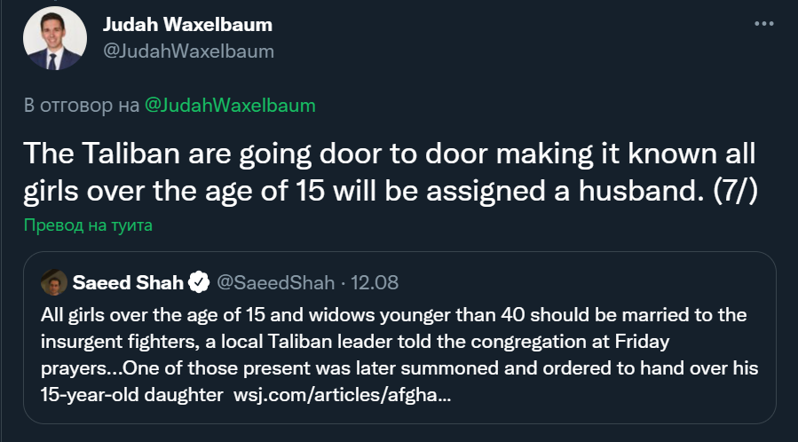The image size is (798, 442).
Task: Click the main tweet text about the Taliban
Action: click(x=391, y=172)
